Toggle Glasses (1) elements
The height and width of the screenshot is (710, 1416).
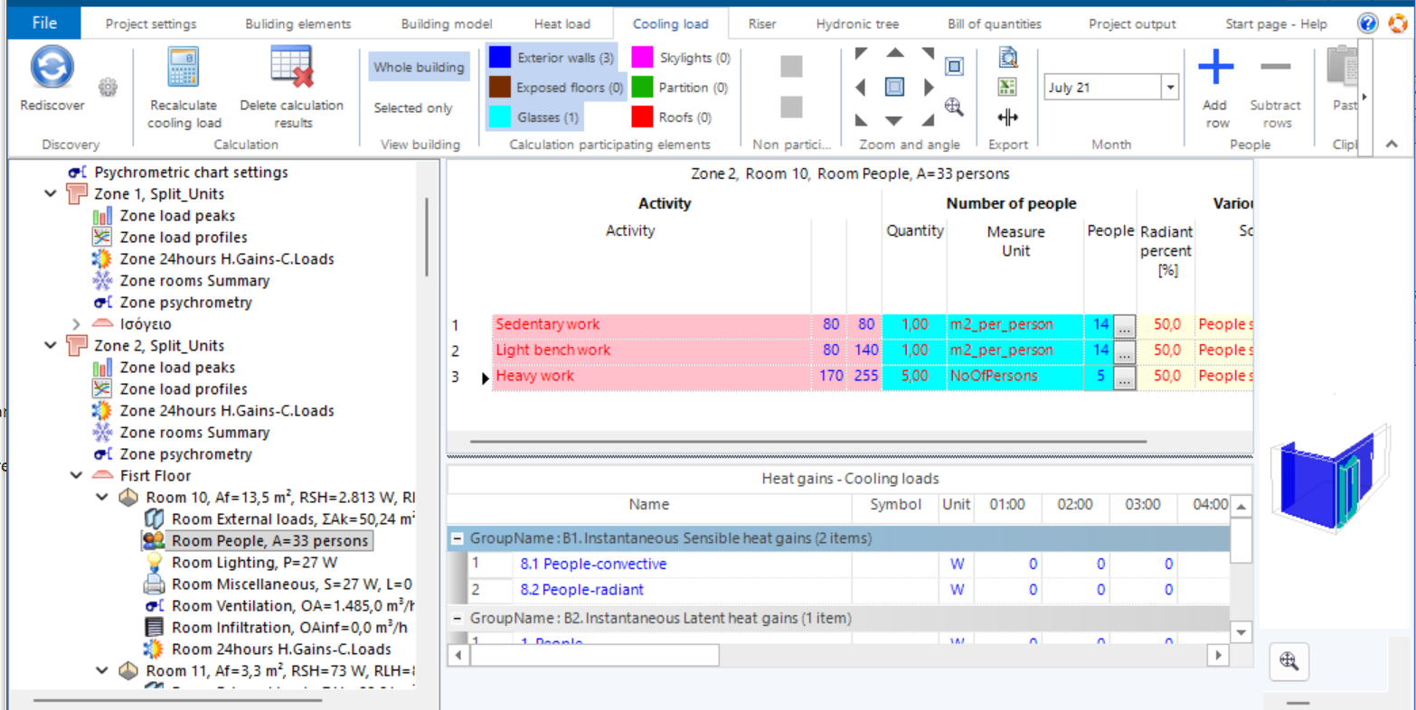tap(534, 117)
